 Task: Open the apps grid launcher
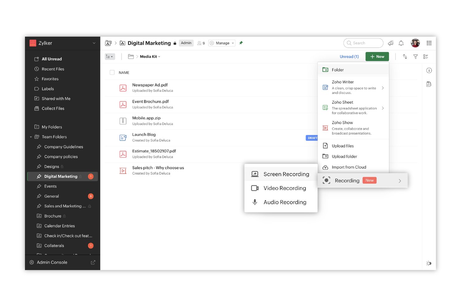coord(429,43)
